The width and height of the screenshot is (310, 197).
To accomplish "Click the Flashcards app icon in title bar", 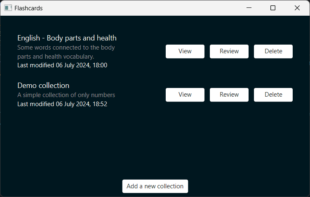I will point(8,8).
